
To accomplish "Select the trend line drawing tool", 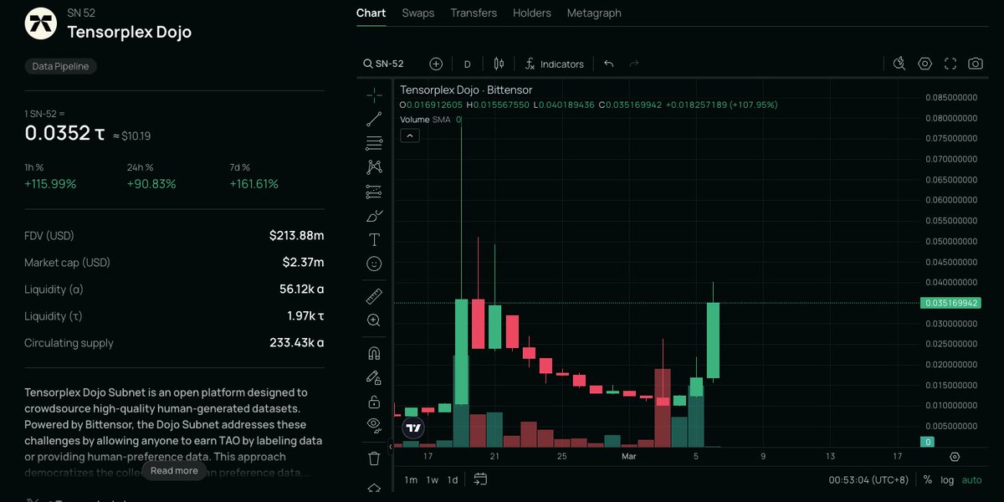I will pyautogui.click(x=374, y=119).
